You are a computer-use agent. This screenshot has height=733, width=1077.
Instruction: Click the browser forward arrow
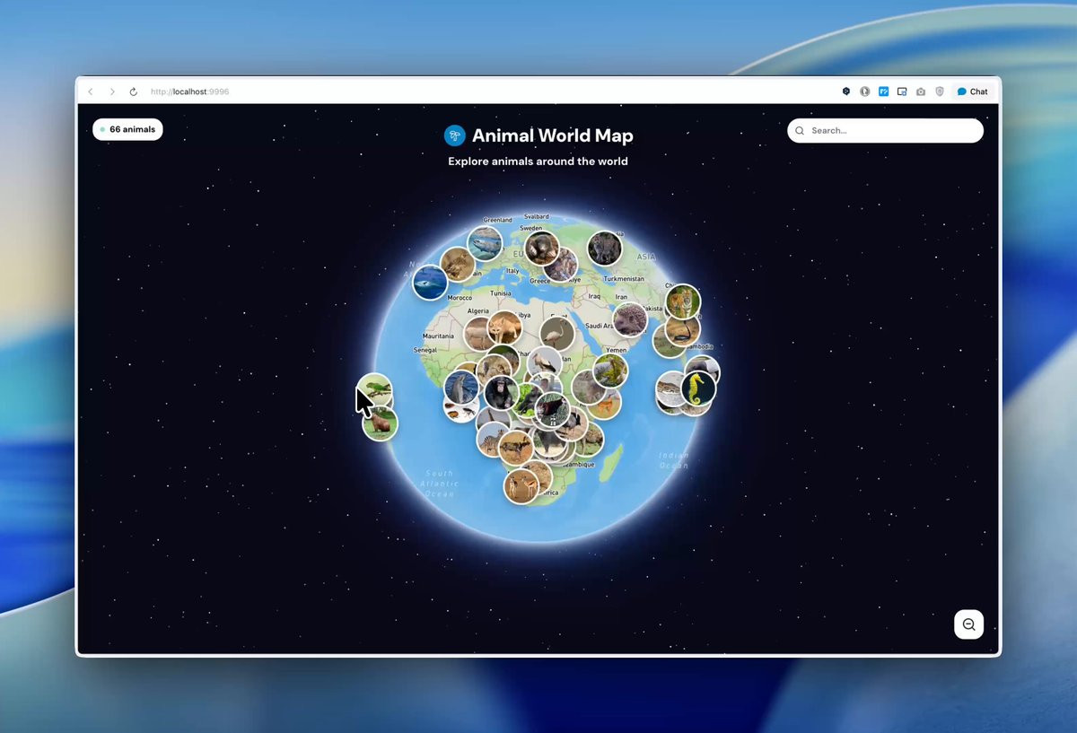pyautogui.click(x=112, y=92)
